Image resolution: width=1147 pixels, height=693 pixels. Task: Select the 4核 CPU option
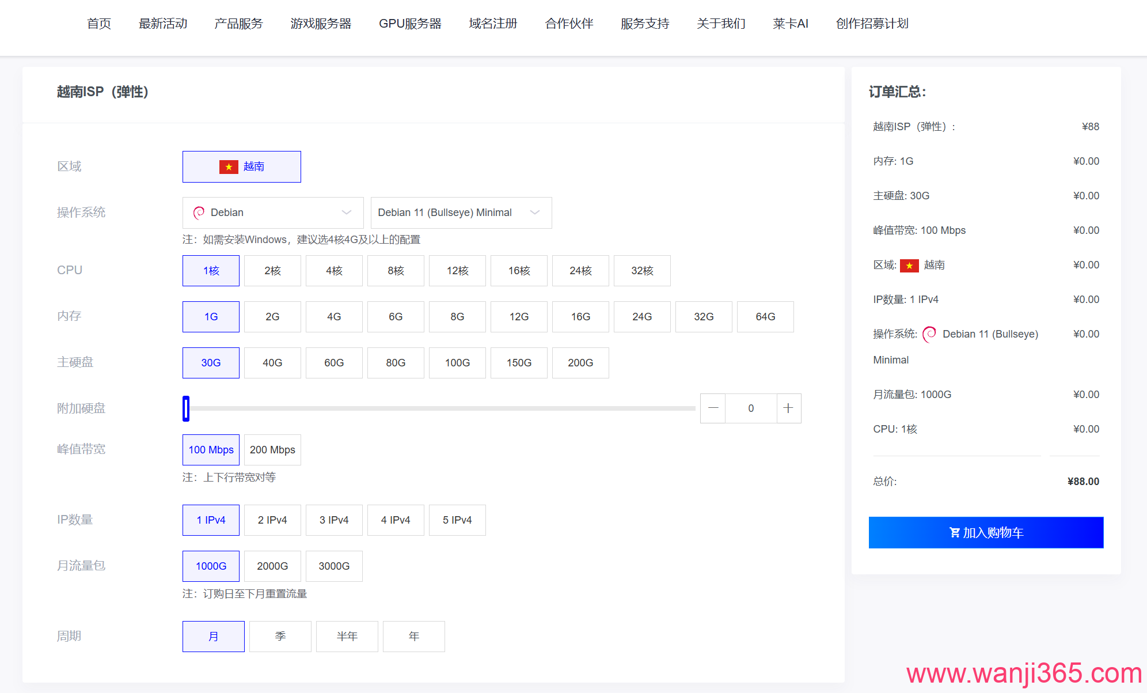click(334, 271)
